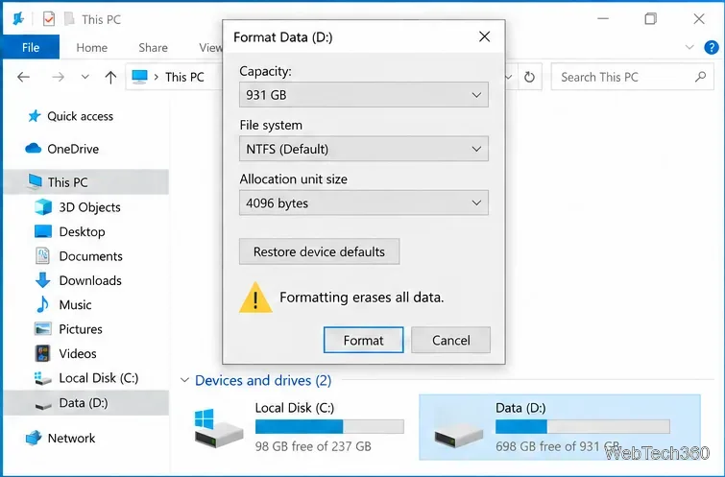Viewport: 725px width, 477px height.
Task: Go back using the back arrow
Action: coord(24,77)
